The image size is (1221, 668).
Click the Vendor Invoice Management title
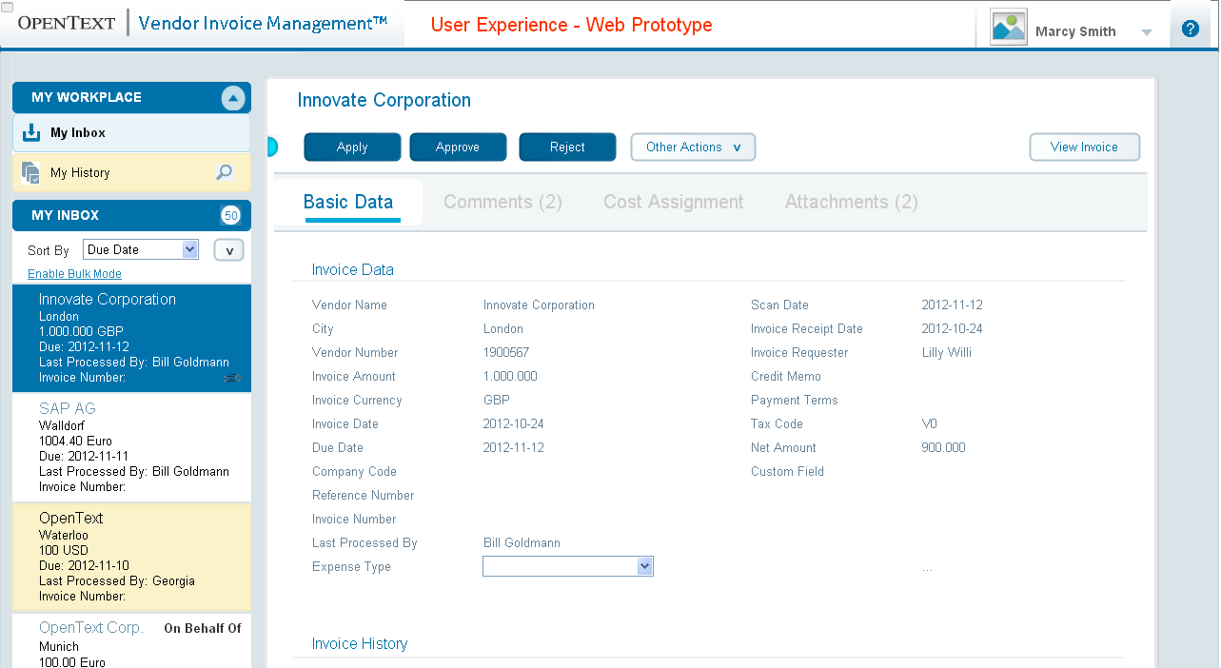point(263,24)
